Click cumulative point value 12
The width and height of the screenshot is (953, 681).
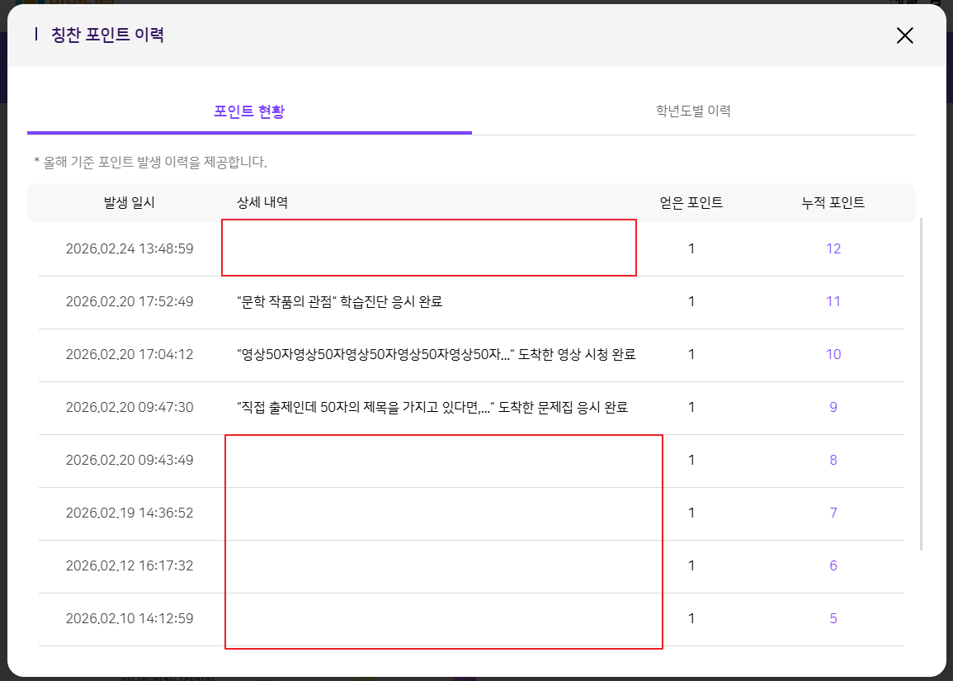pyautogui.click(x=833, y=248)
